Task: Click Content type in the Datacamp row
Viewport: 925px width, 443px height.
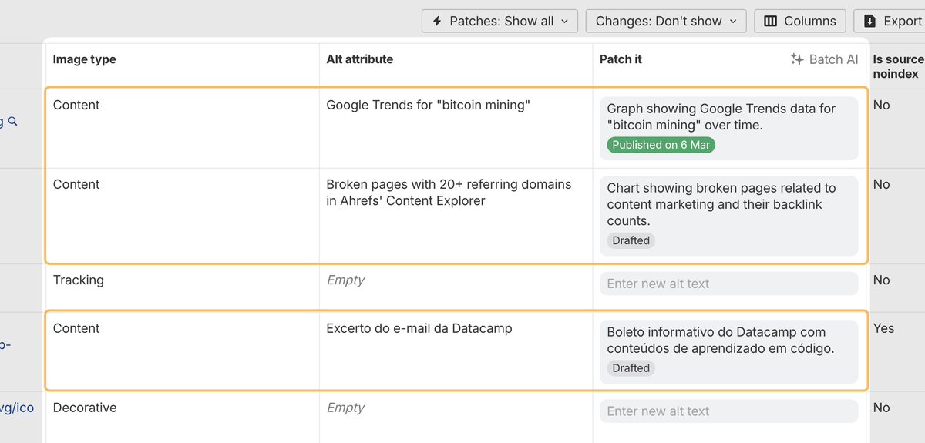Action: click(x=76, y=328)
